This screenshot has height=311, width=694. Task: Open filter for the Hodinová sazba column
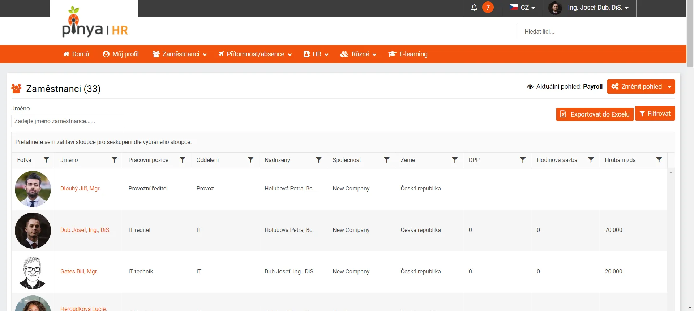[591, 160]
